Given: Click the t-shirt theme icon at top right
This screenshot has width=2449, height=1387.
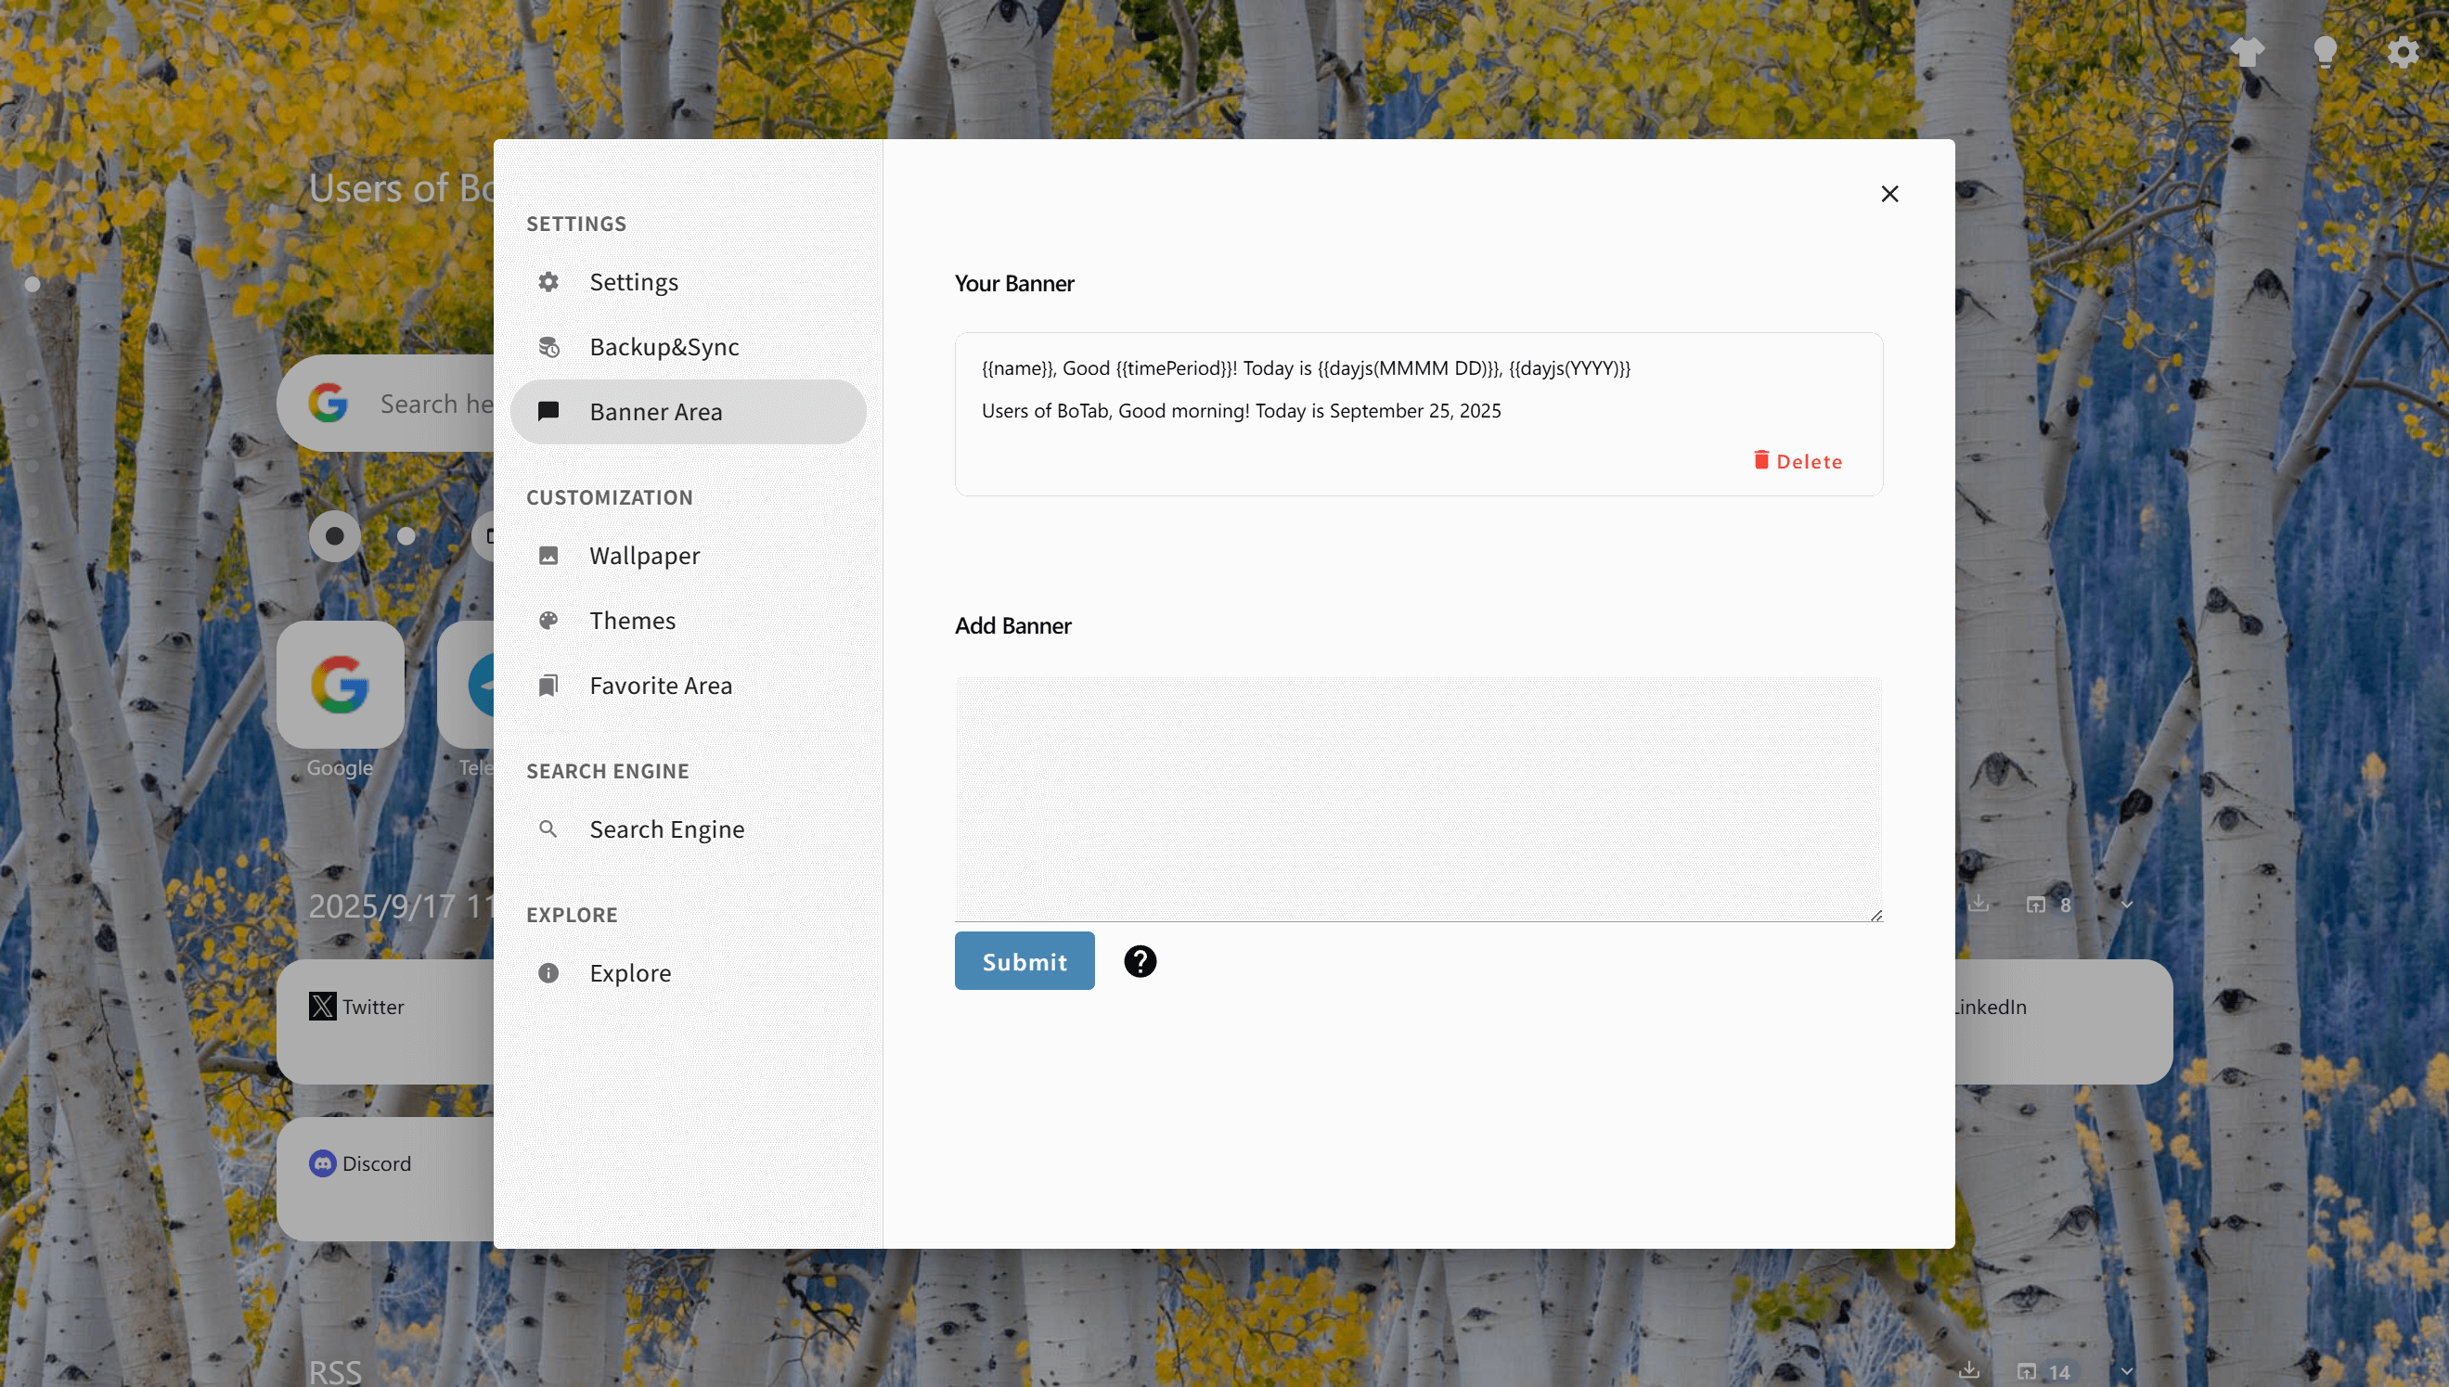Looking at the screenshot, I should (x=2247, y=51).
